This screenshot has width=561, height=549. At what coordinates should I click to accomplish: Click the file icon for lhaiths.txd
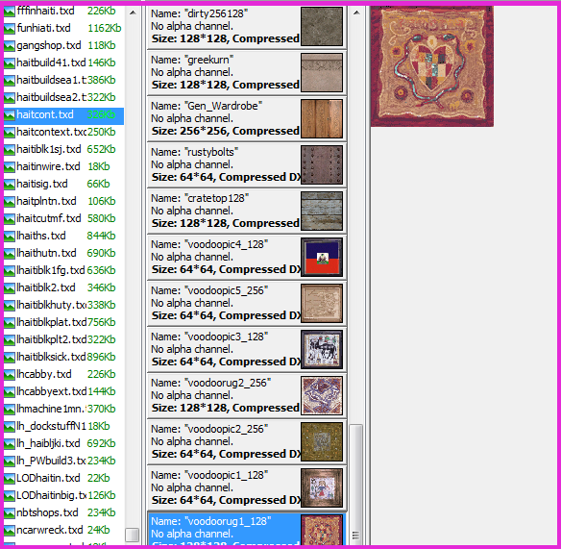pyautogui.click(x=10, y=236)
